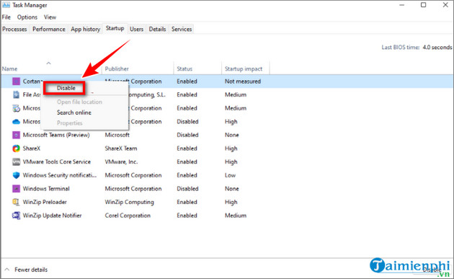Select the Startup tab

pos(115,28)
